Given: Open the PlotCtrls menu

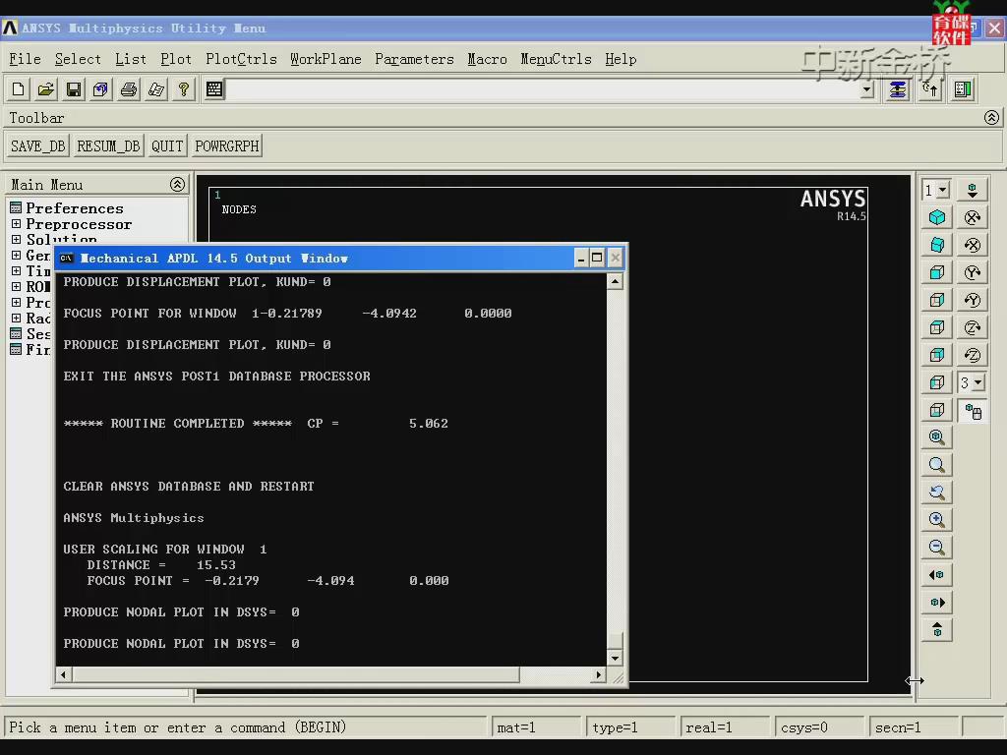Looking at the screenshot, I should (x=241, y=59).
